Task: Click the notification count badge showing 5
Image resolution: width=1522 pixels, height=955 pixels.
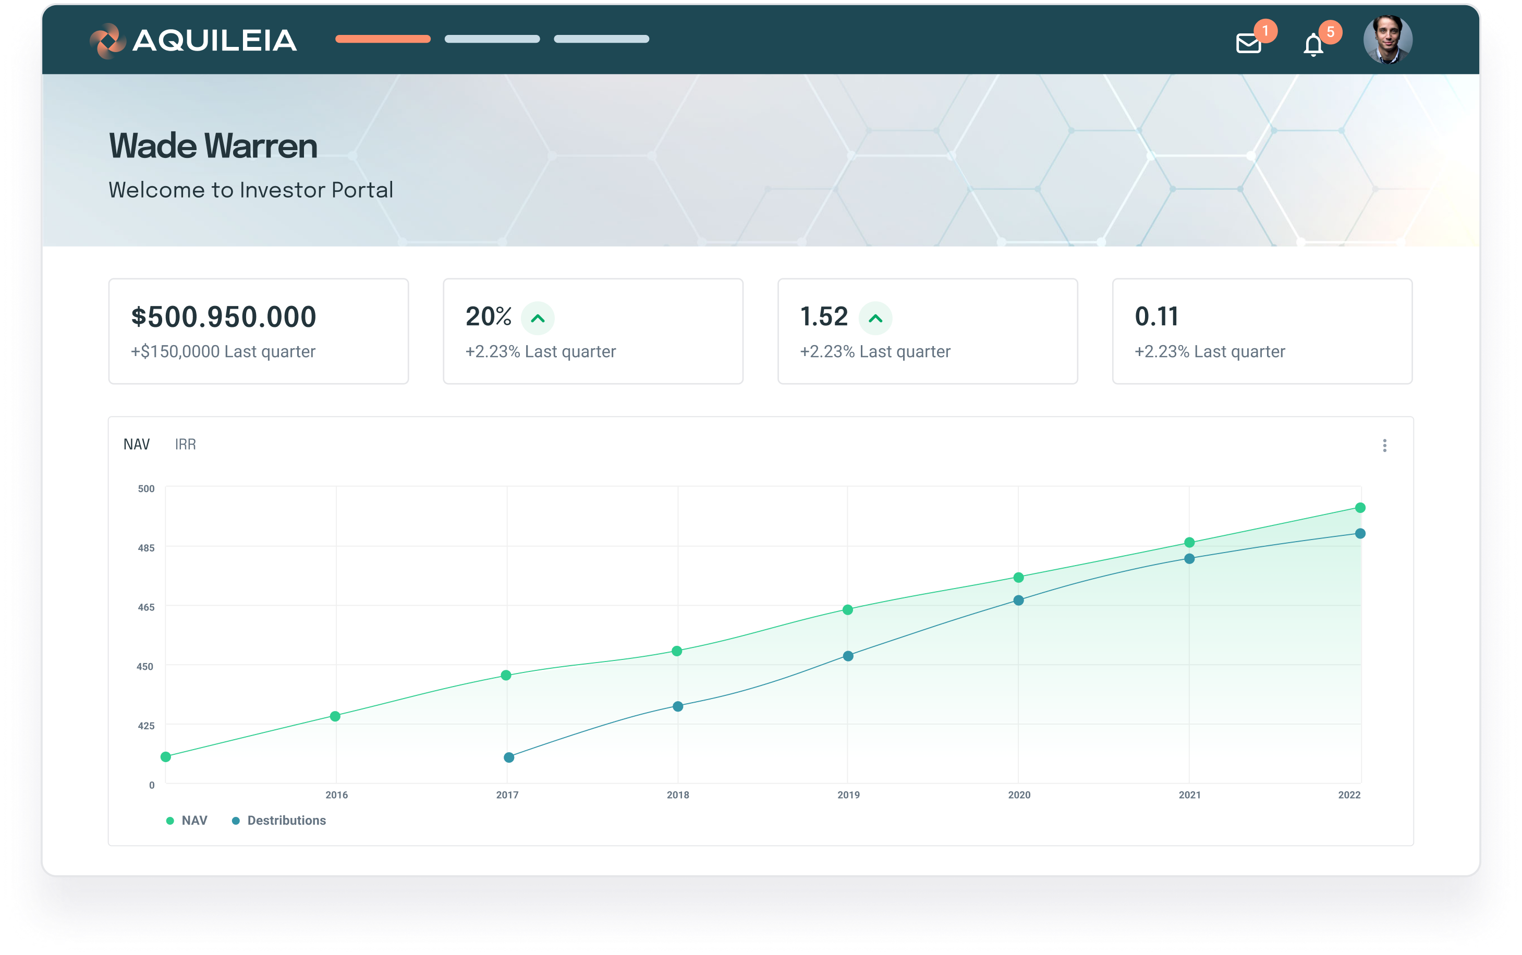Action: tap(1331, 30)
